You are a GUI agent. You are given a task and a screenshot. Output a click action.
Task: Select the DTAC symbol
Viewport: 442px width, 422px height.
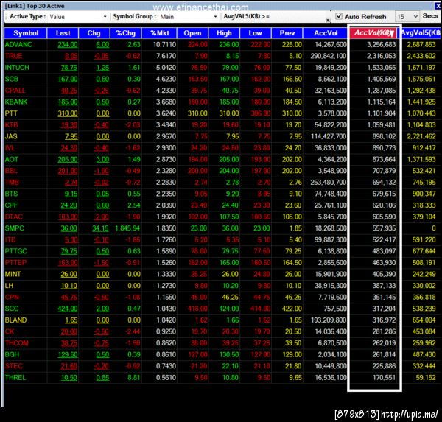click(x=14, y=217)
